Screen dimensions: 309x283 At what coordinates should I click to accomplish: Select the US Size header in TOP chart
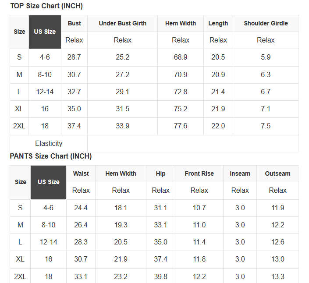point(45,32)
